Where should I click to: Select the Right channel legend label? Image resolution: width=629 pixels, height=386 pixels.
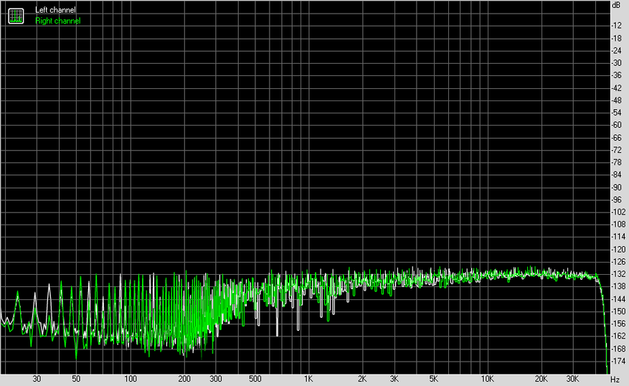58,21
